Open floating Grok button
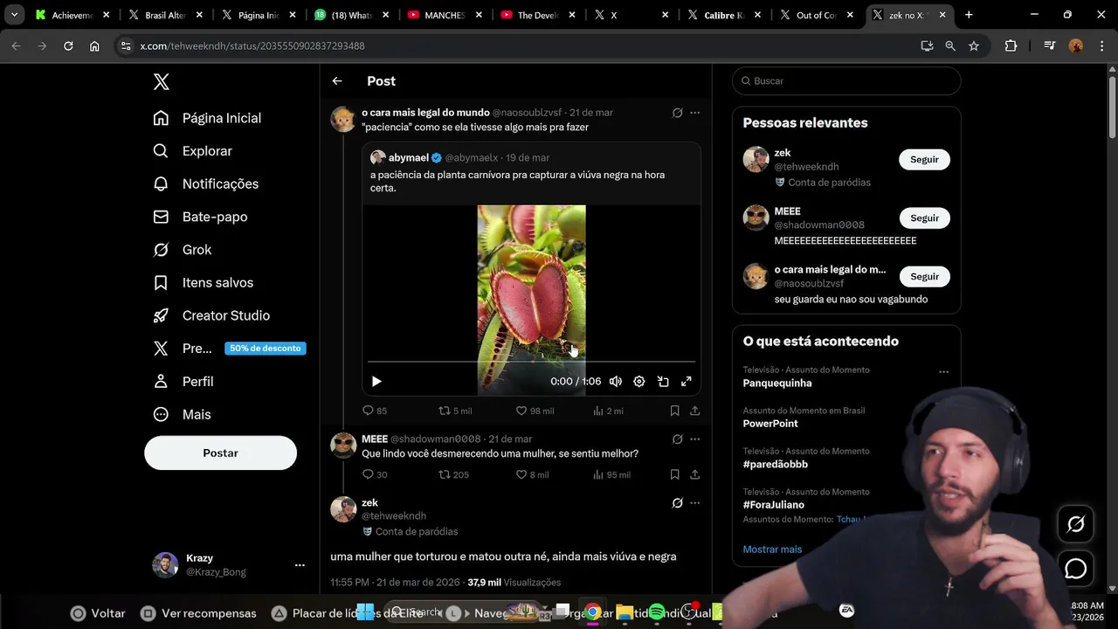The height and width of the screenshot is (629, 1118). 1076,524
